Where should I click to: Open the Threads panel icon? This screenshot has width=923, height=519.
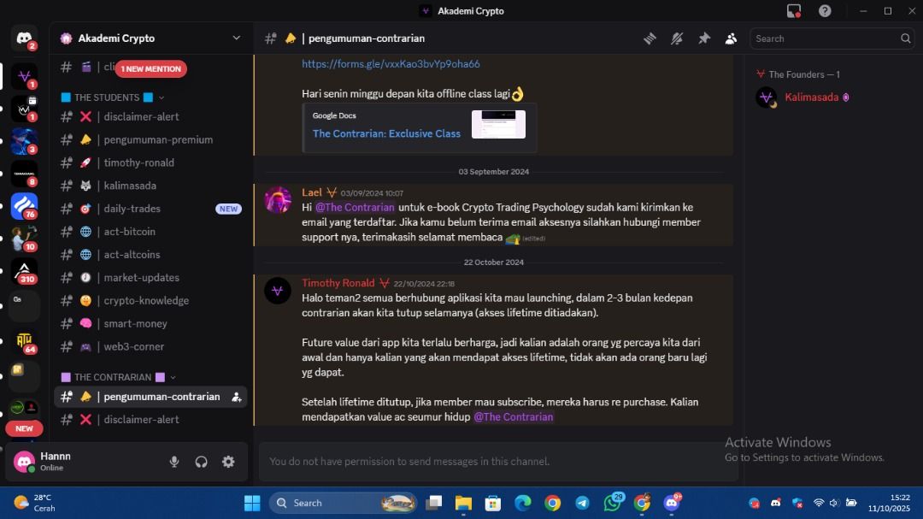click(650, 38)
